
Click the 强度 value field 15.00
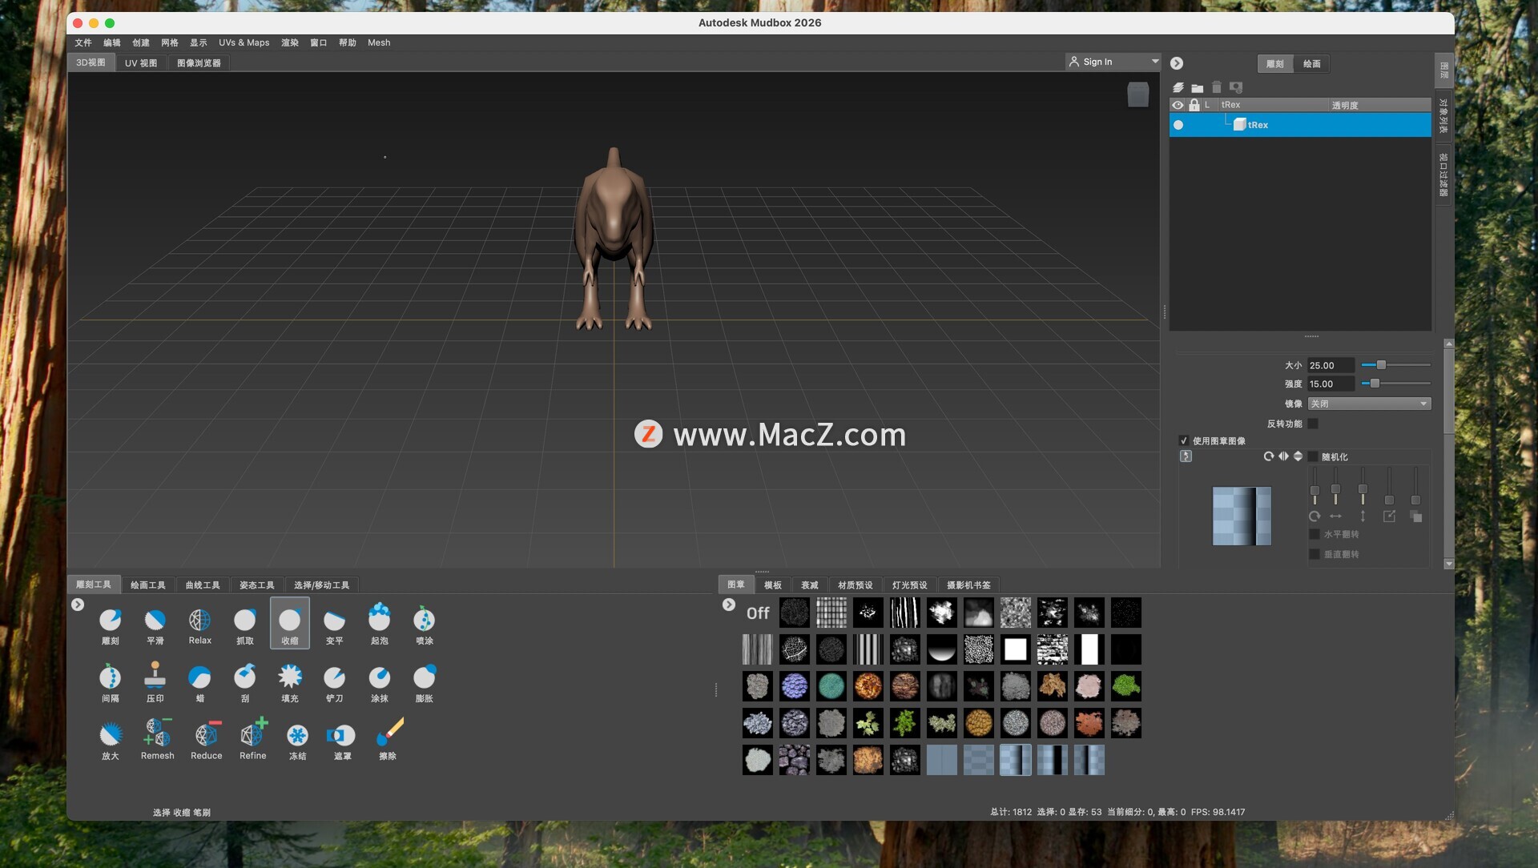pyautogui.click(x=1331, y=384)
